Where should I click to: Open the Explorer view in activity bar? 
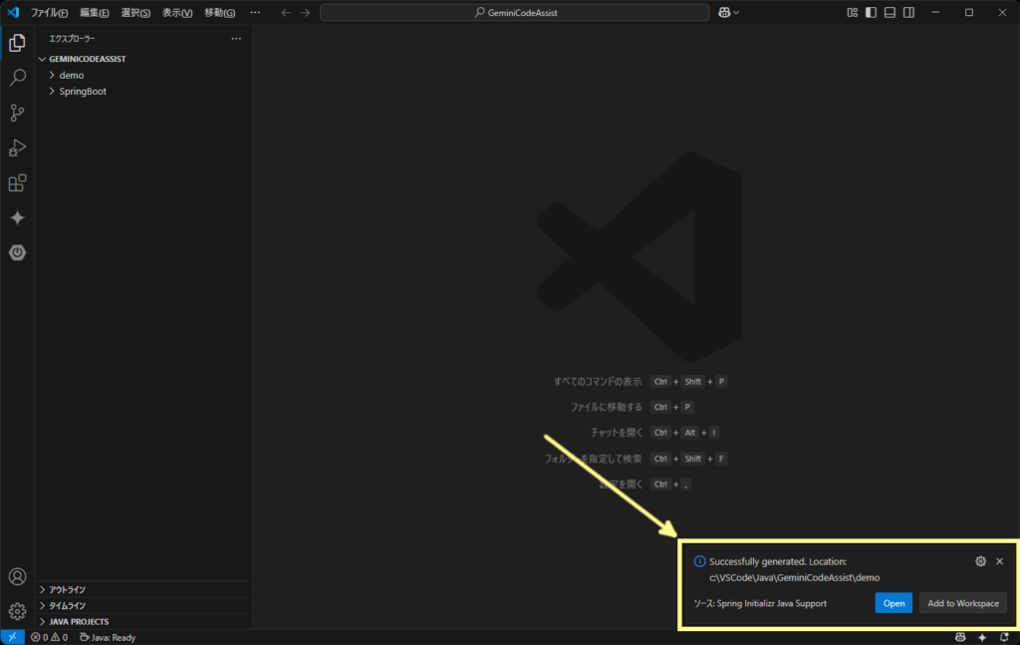18,43
